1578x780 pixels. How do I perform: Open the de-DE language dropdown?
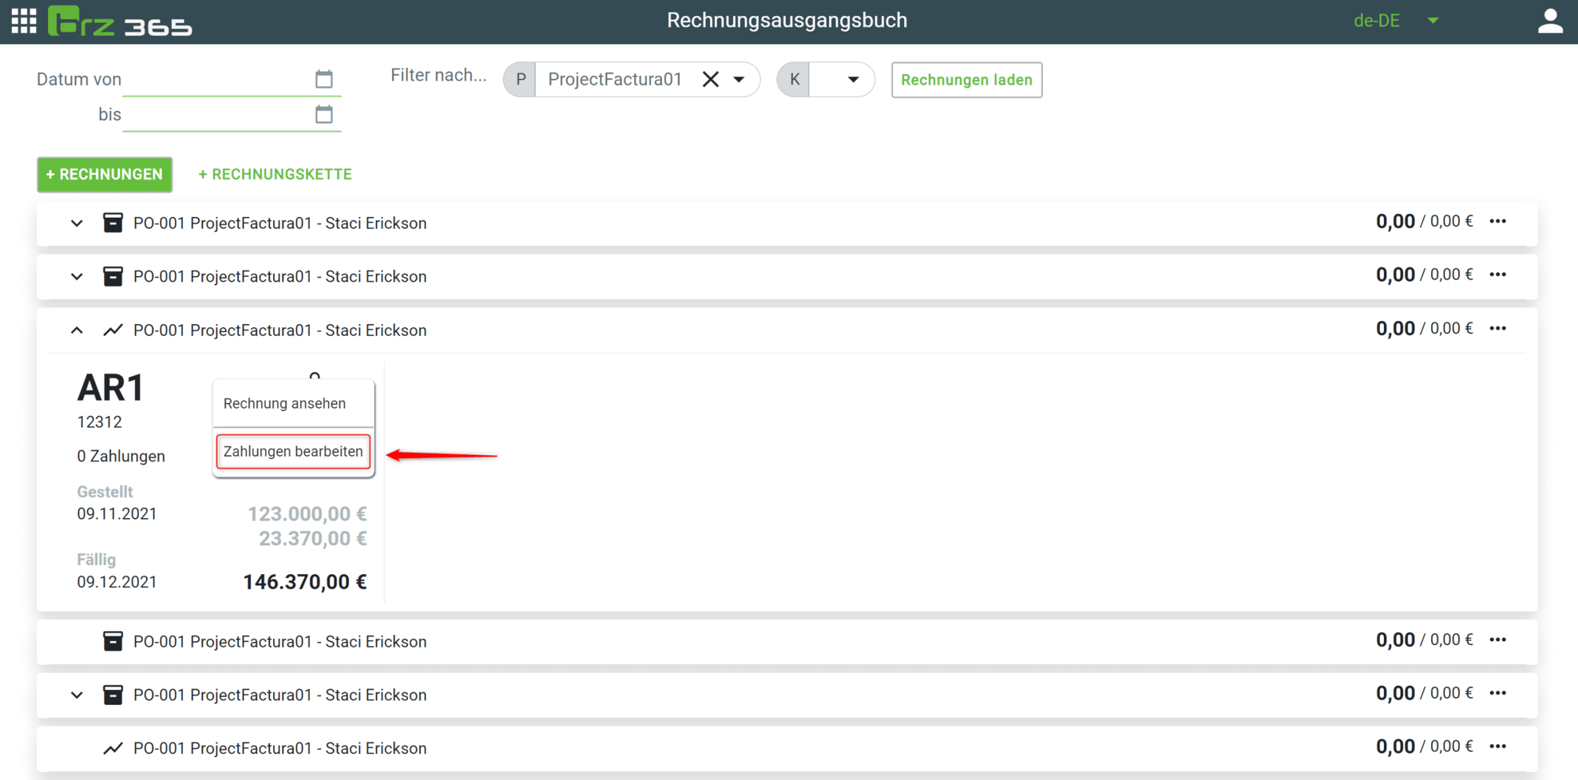pos(1397,21)
